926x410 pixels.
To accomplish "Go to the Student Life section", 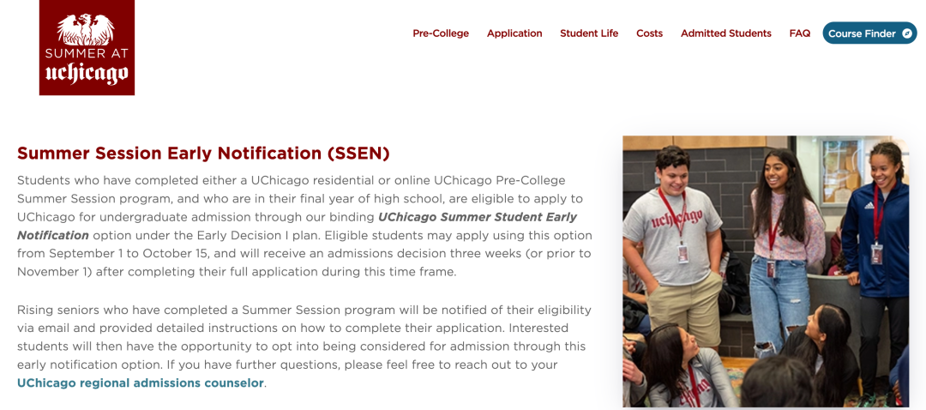I will (589, 33).
